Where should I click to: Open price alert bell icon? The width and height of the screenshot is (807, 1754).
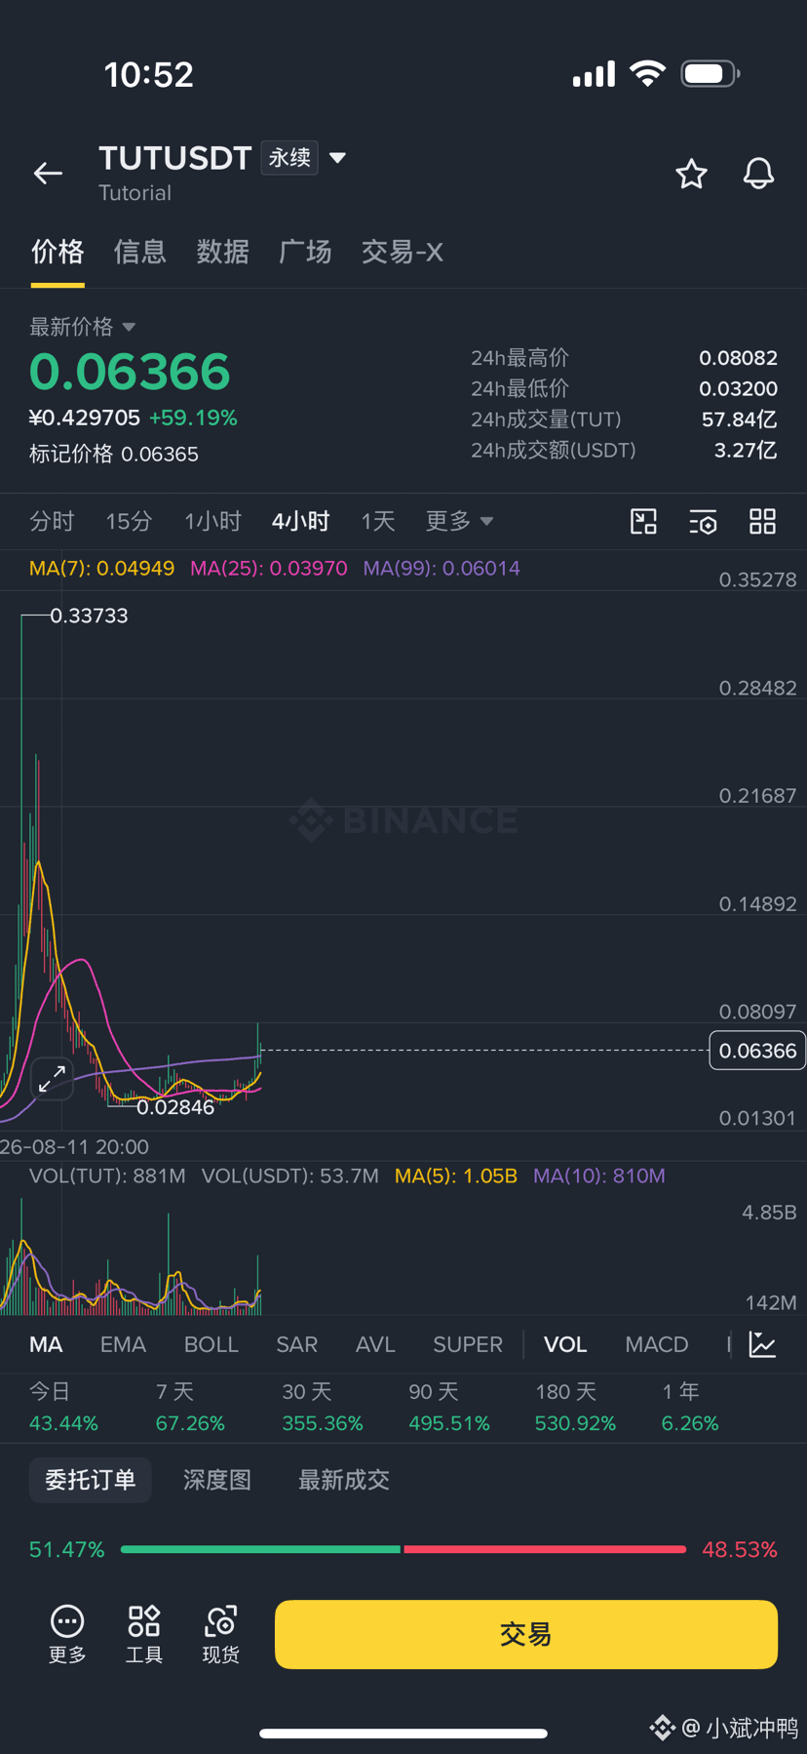pyautogui.click(x=758, y=174)
